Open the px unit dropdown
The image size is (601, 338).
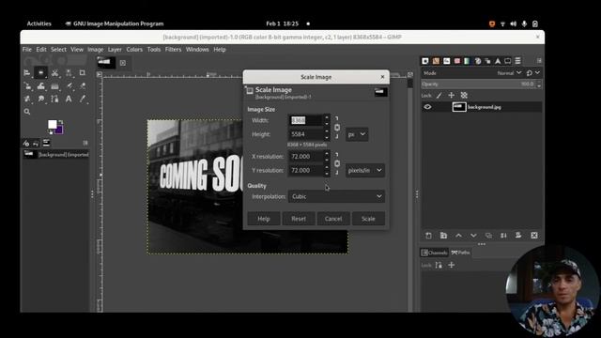(x=357, y=134)
